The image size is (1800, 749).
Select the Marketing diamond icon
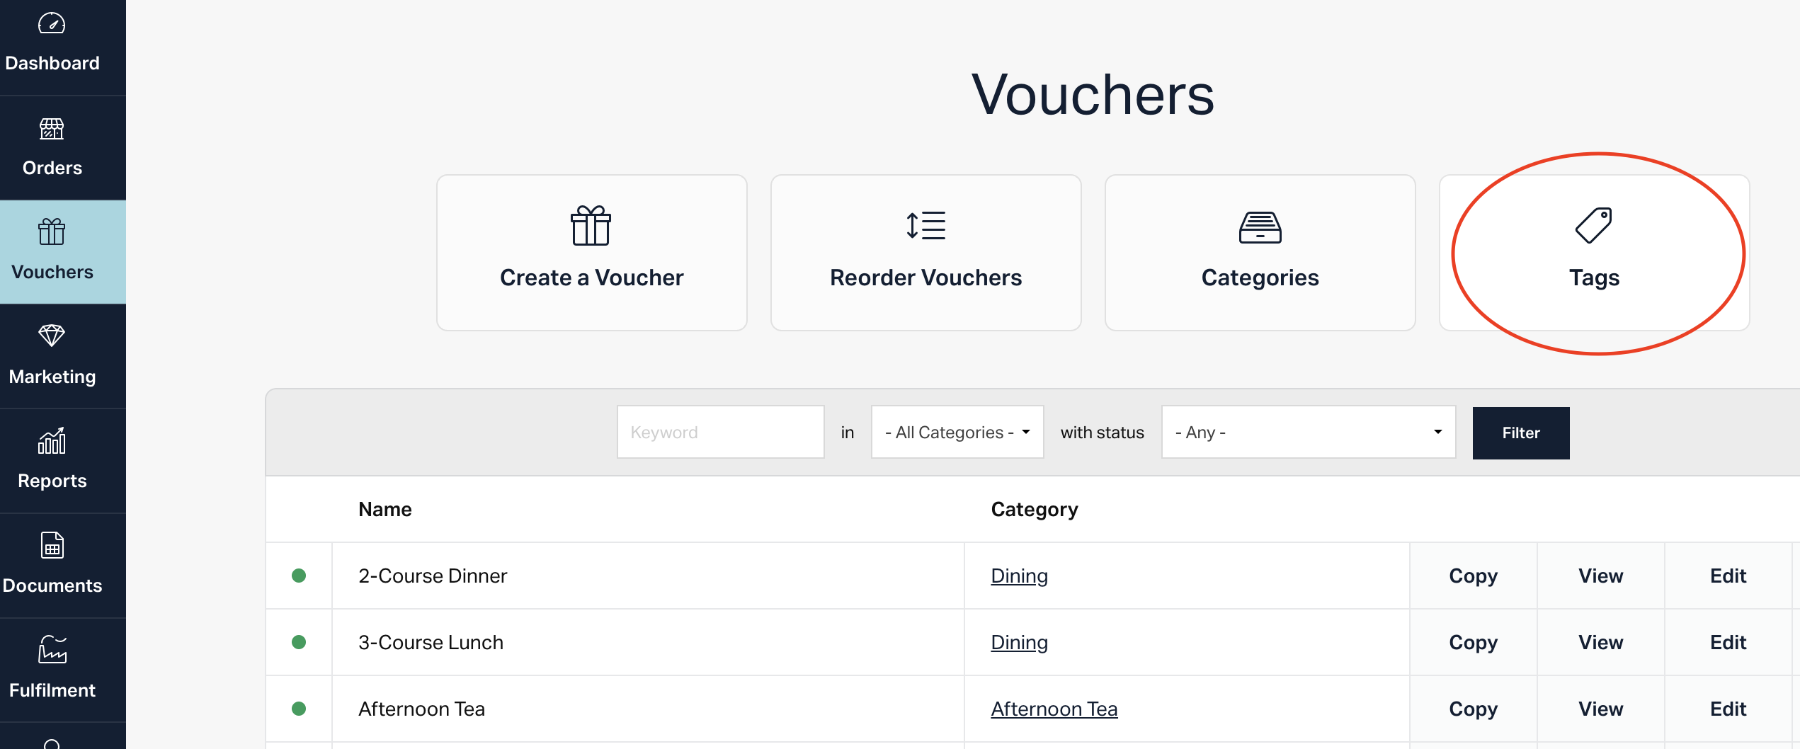(x=52, y=336)
